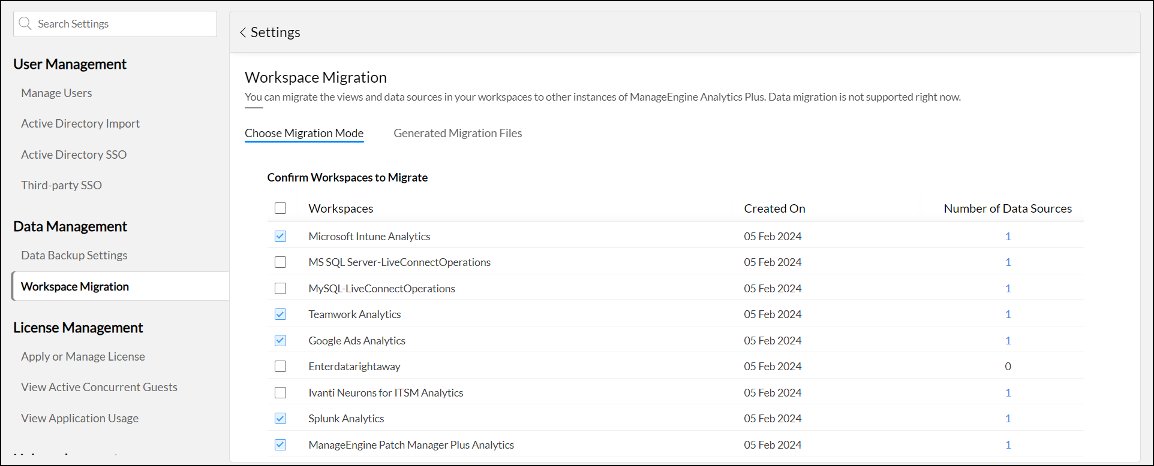Image resolution: width=1154 pixels, height=466 pixels.
Task: Click the back chevron beside Settings
Action: pos(243,32)
